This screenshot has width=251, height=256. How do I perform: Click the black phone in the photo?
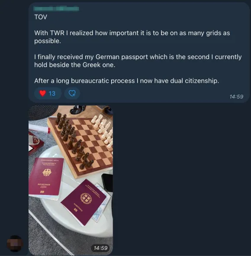(107, 182)
